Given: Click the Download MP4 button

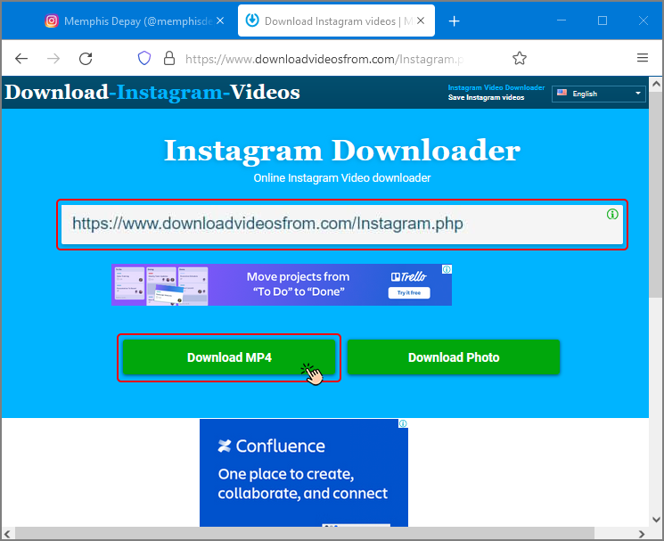Looking at the screenshot, I should [229, 357].
